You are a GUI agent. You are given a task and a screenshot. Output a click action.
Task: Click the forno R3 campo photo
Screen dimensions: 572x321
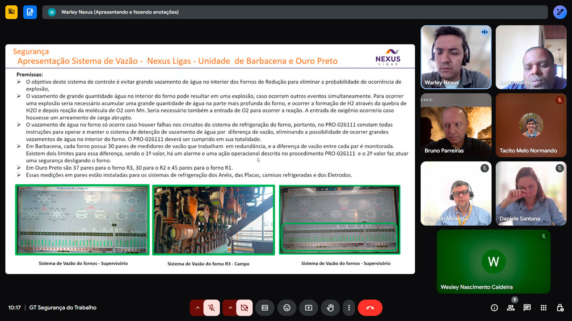pos(214,220)
